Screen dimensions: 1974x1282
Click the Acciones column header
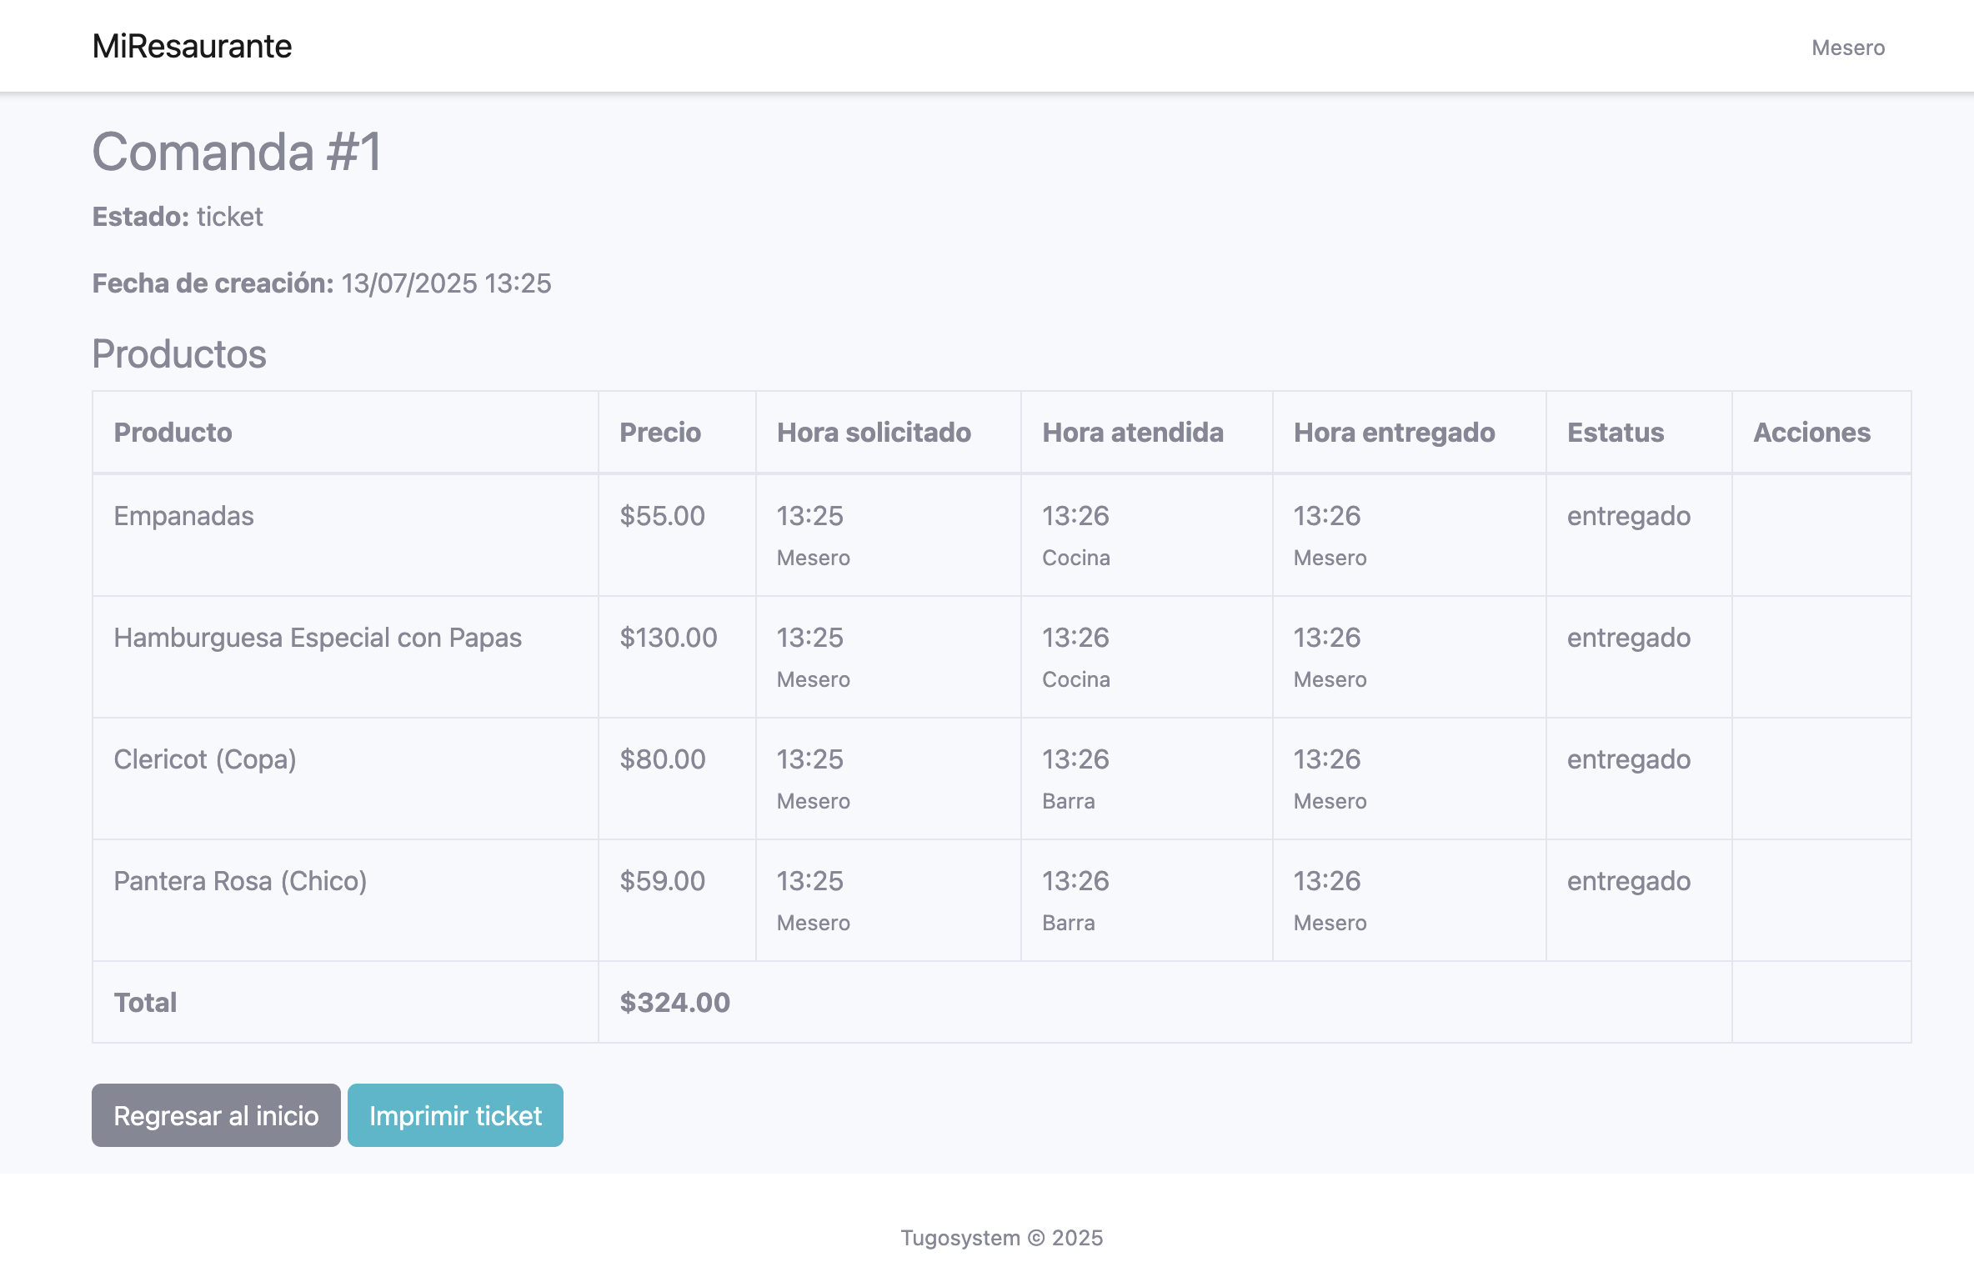click(x=1811, y=433)
